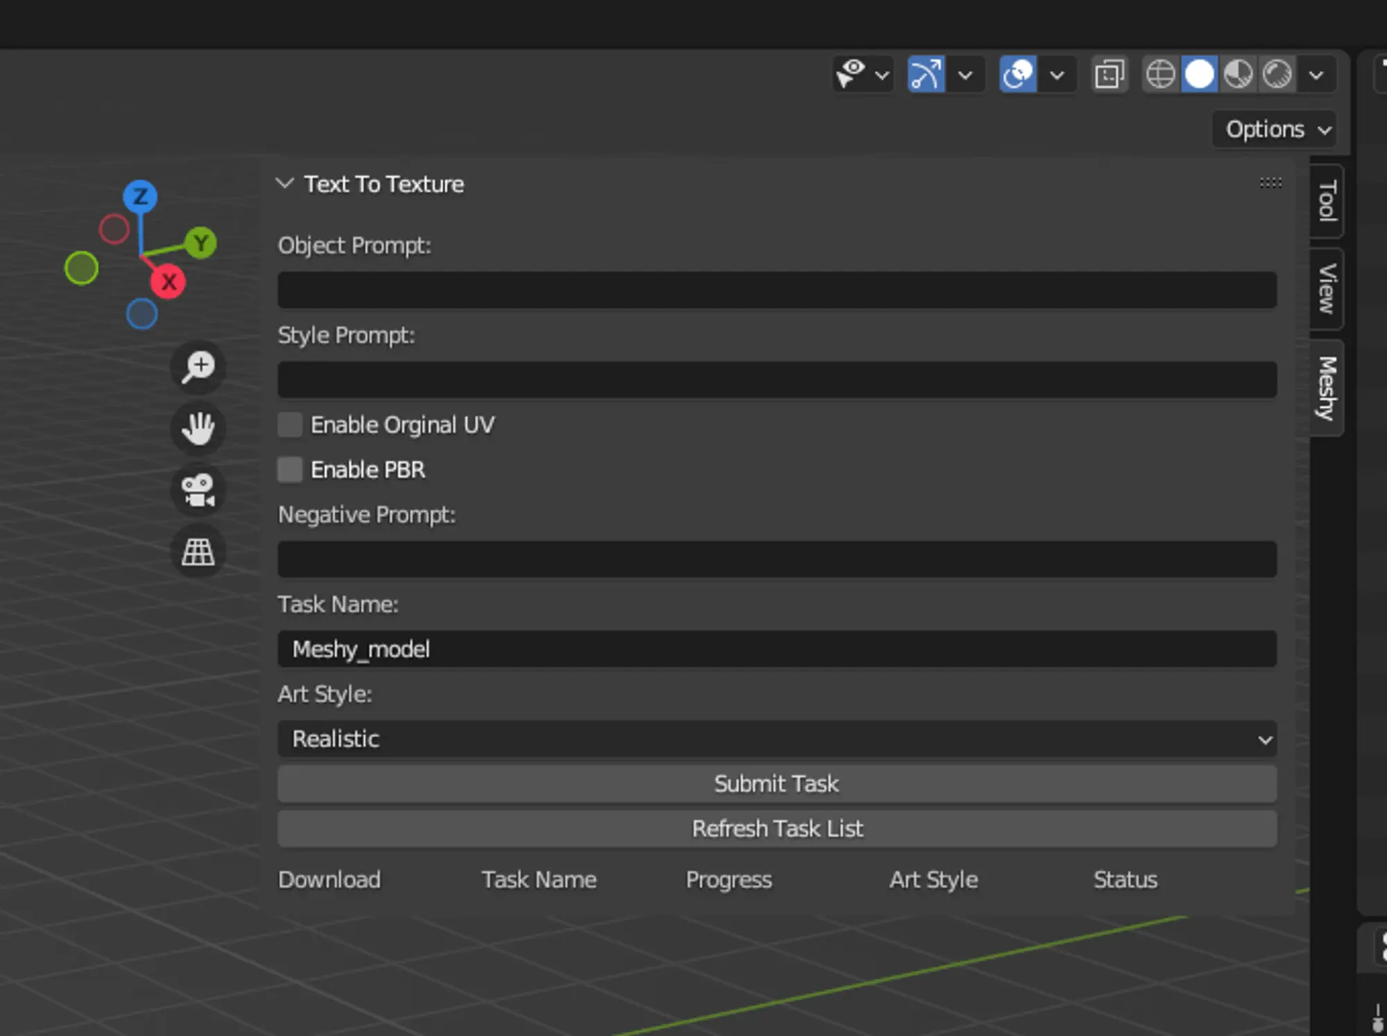Screen dimensions: 1387x1036
Task: Collapse the Text To Texture panel
Action: (284, 183)
